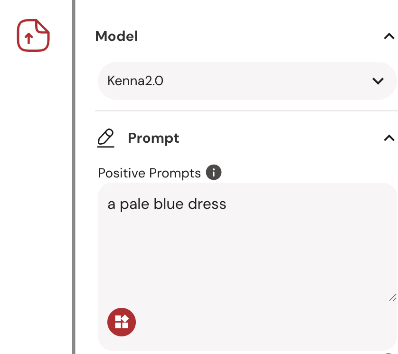Open the Kenna2.0 model dropdown
This screenshot has width=398, height=354.
(x=247, y=81)
